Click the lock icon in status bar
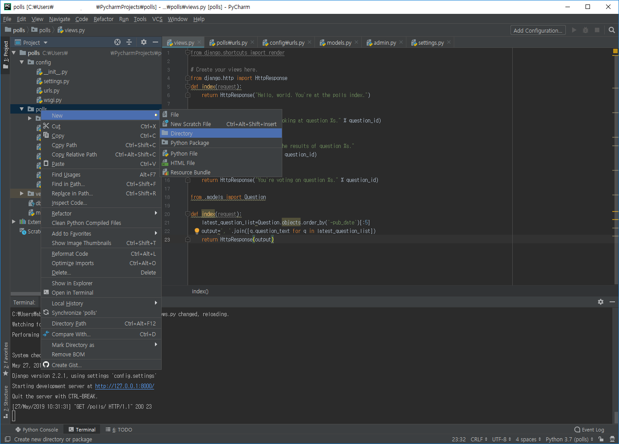 coord(601,439)
